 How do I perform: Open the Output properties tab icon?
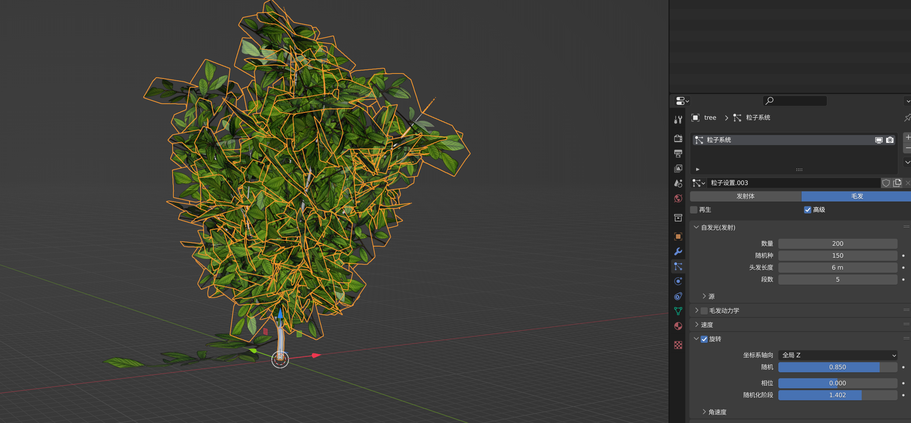pos(678,153)
